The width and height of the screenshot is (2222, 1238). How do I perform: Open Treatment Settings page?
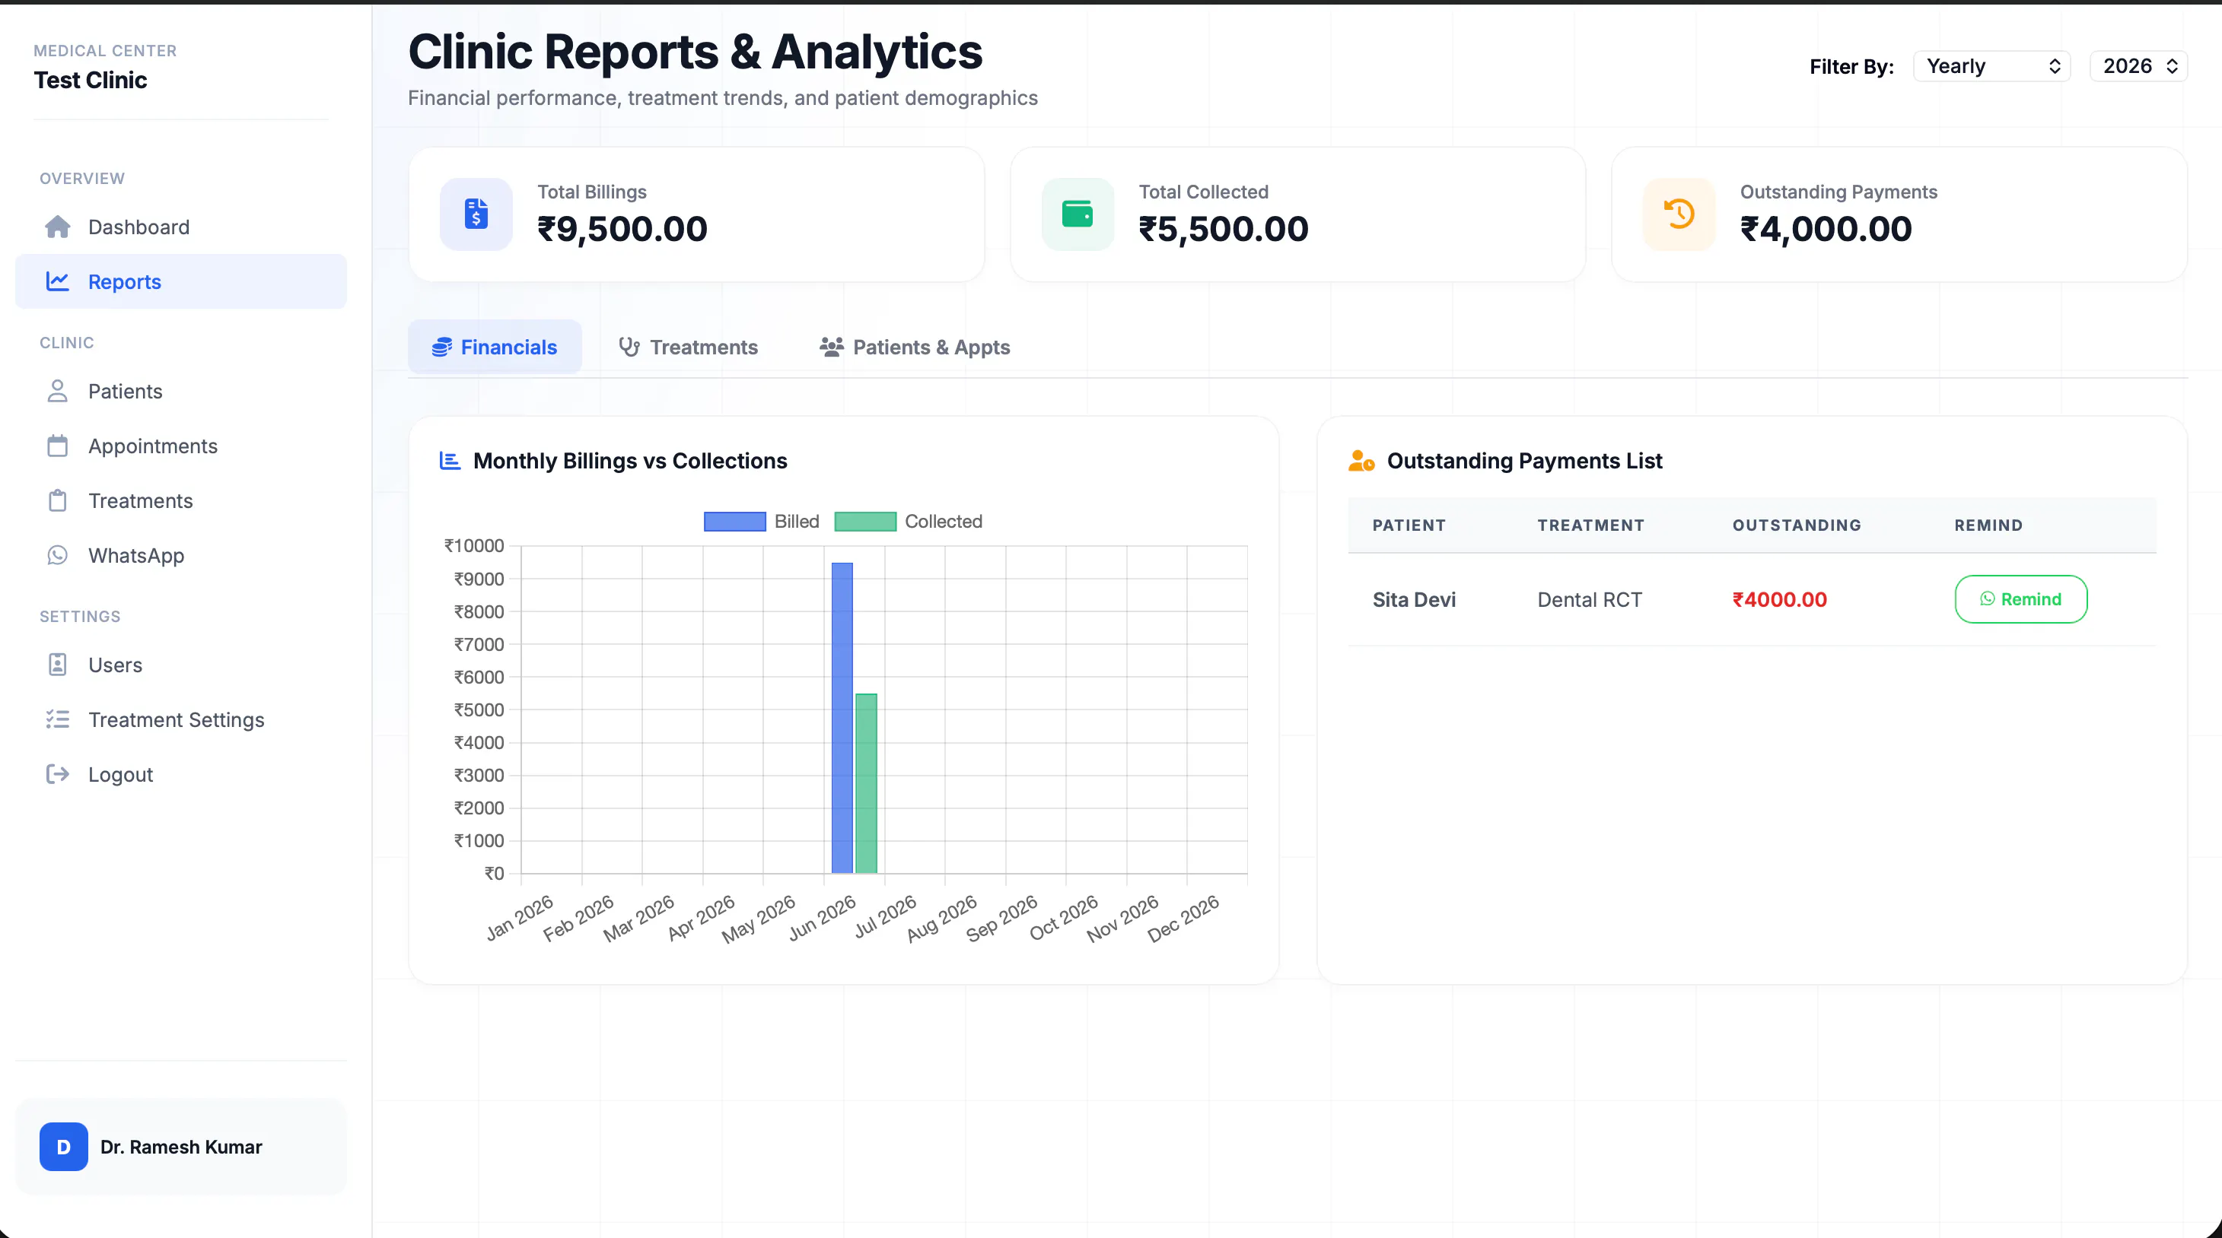pos(181,719)
